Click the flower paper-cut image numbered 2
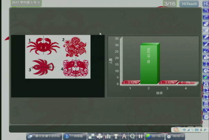 [75, 47]
